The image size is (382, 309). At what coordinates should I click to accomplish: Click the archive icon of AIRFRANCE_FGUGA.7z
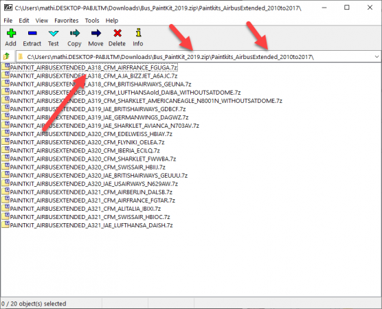pos(5,67)
